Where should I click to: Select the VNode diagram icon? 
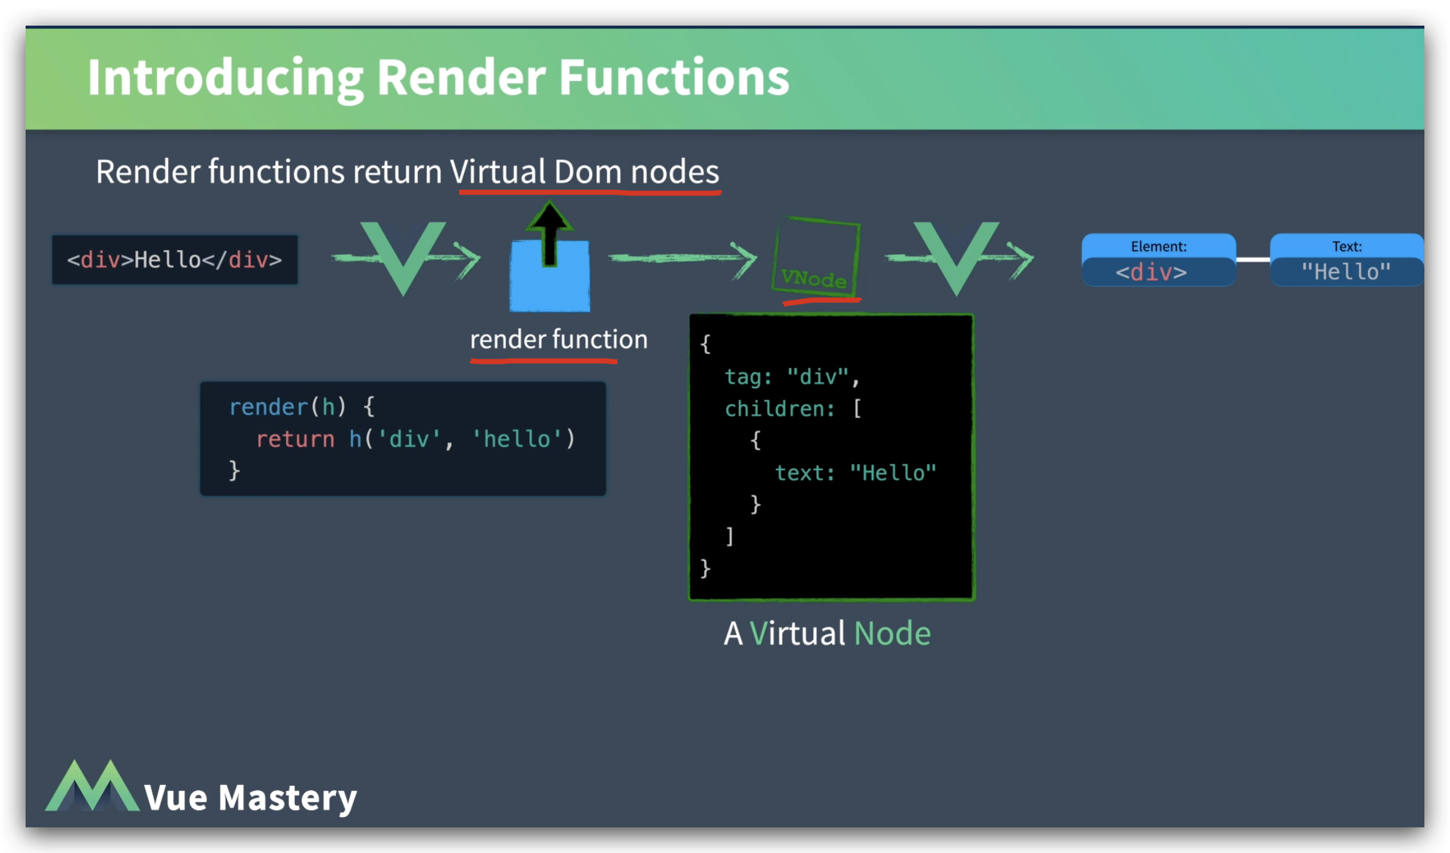[x=812, y=258]
